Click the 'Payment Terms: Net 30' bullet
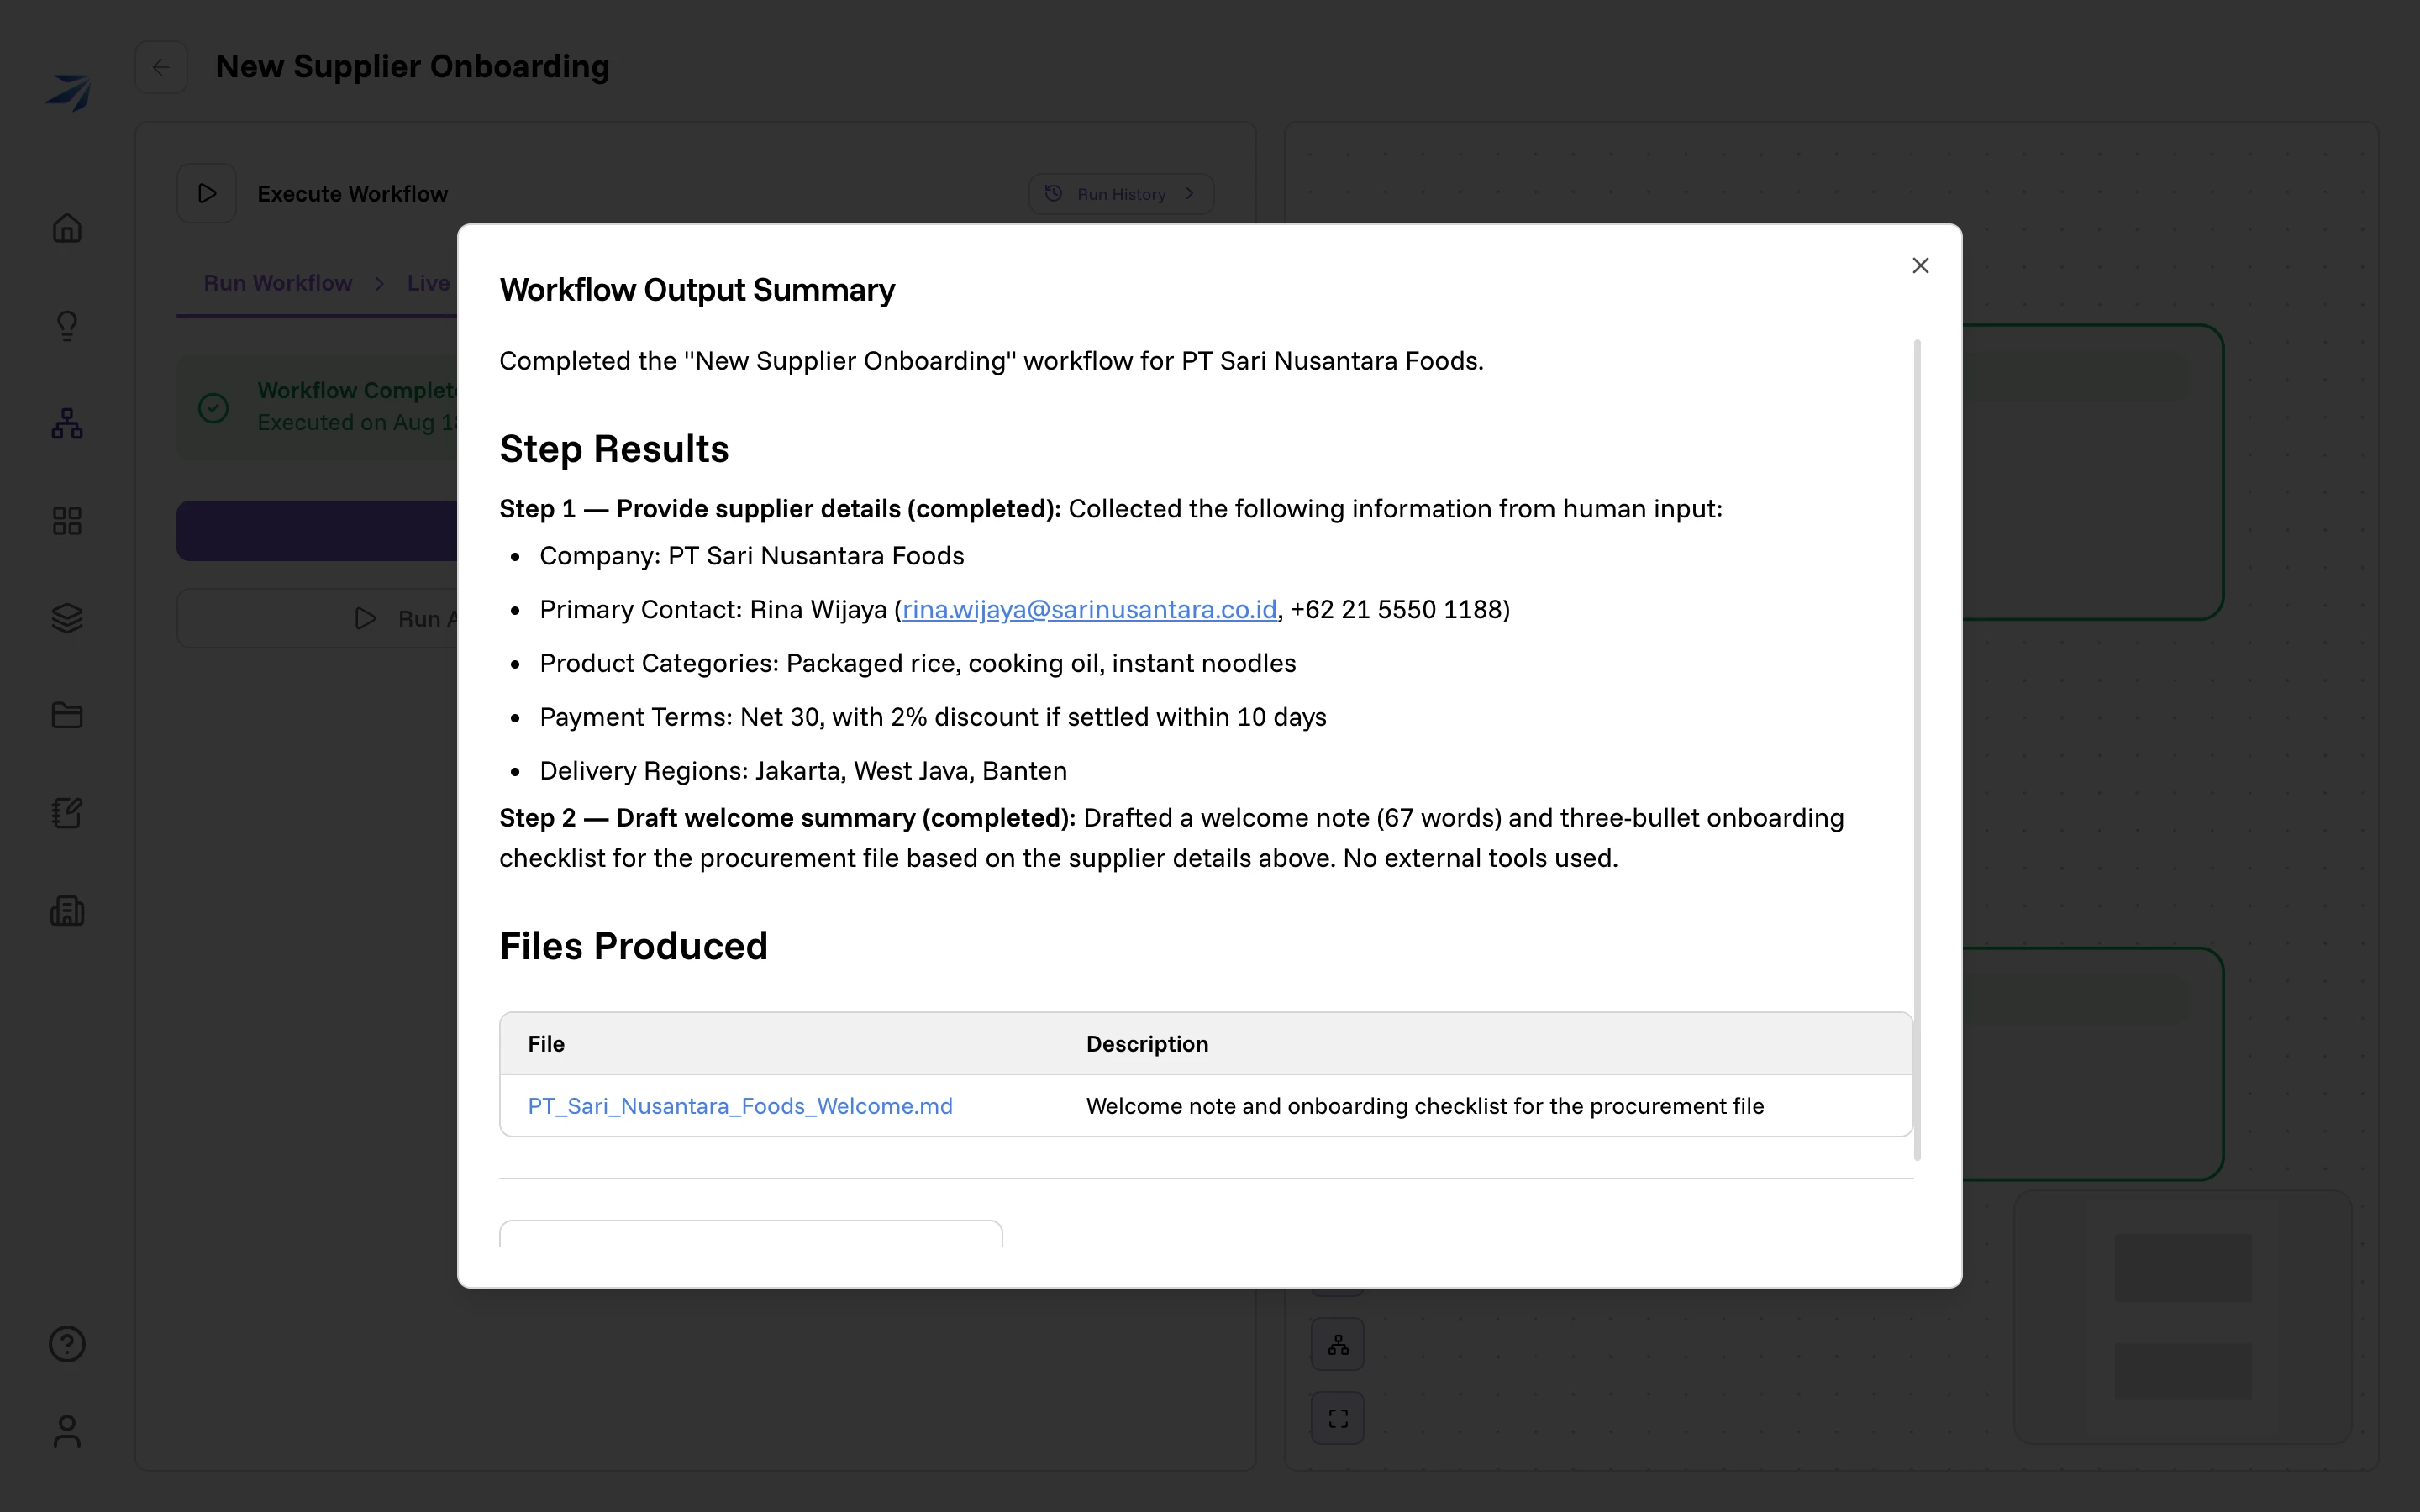 click(933, 717)
